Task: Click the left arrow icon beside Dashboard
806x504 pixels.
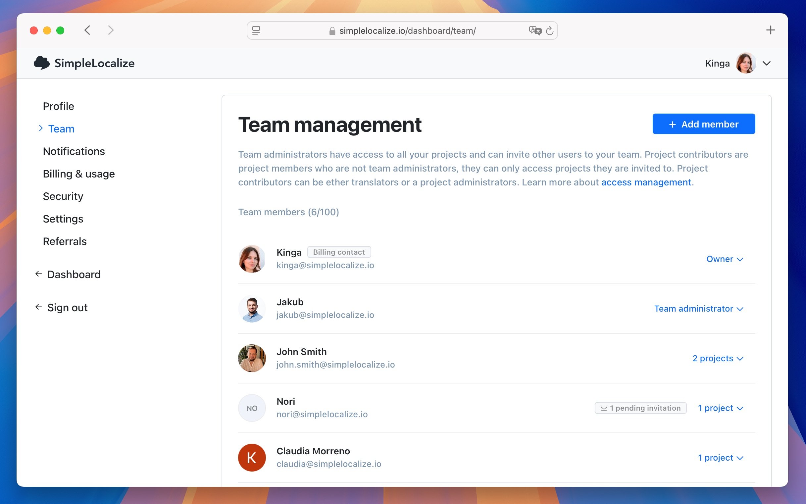Action: tap(39, 274)
